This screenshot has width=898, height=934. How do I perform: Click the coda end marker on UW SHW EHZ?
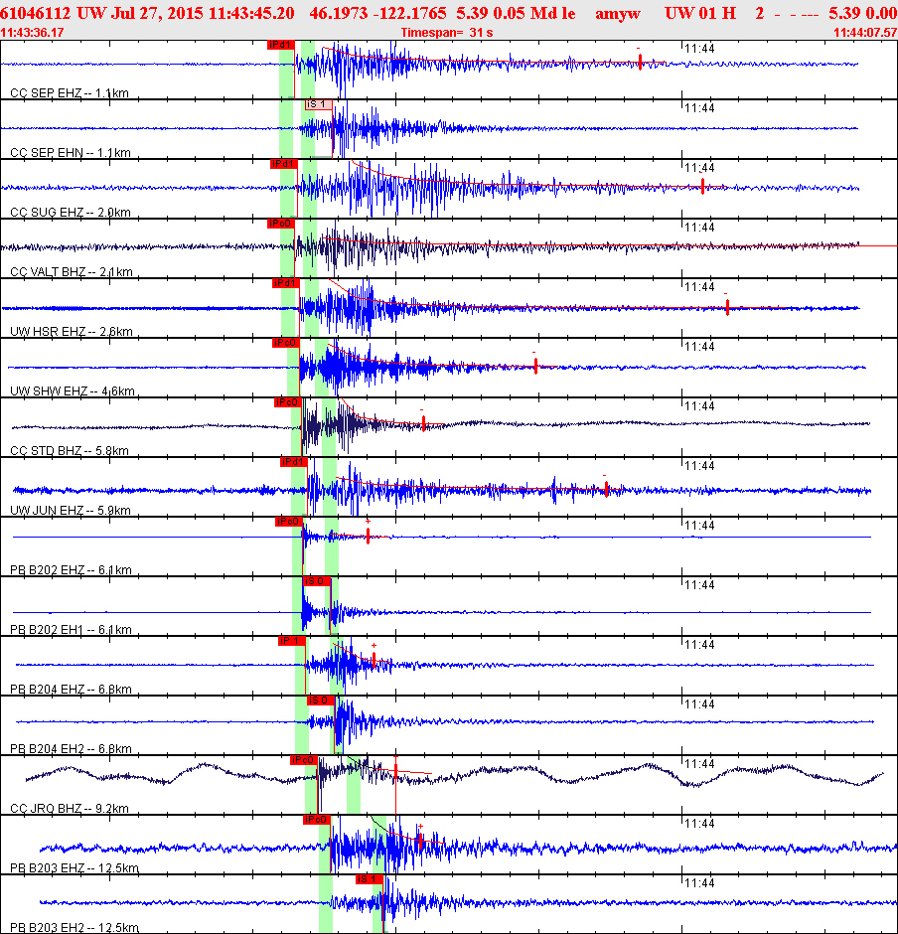pyautogui.click(x=535, y=366)
